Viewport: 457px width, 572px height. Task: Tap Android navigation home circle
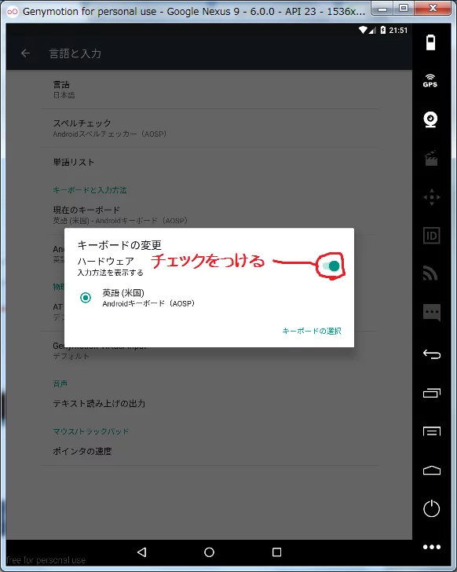point(209,552)
